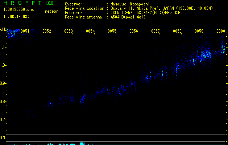Viewport: 228px width, 145px height.
Task: Click the Receiving antenna label
Action: 83,17
